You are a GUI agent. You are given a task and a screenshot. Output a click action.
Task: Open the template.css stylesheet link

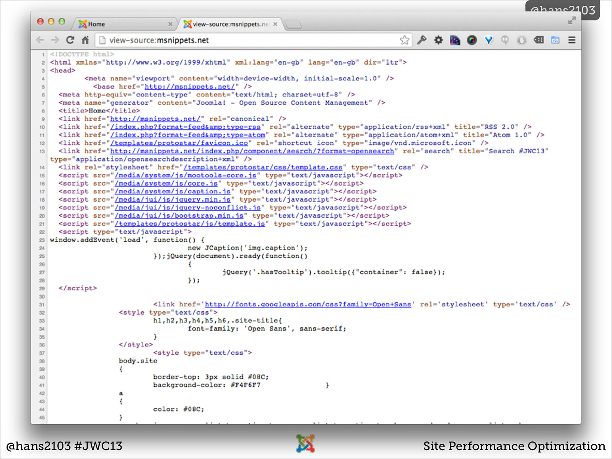point(263,167)
